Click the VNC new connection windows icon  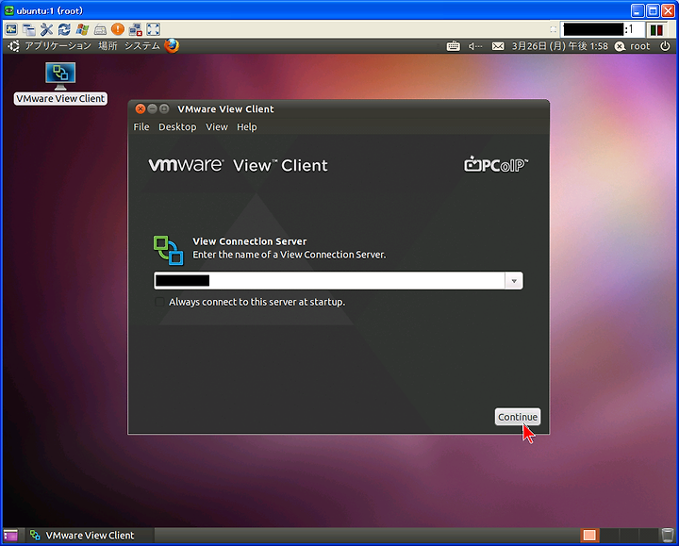click(28, 29)
